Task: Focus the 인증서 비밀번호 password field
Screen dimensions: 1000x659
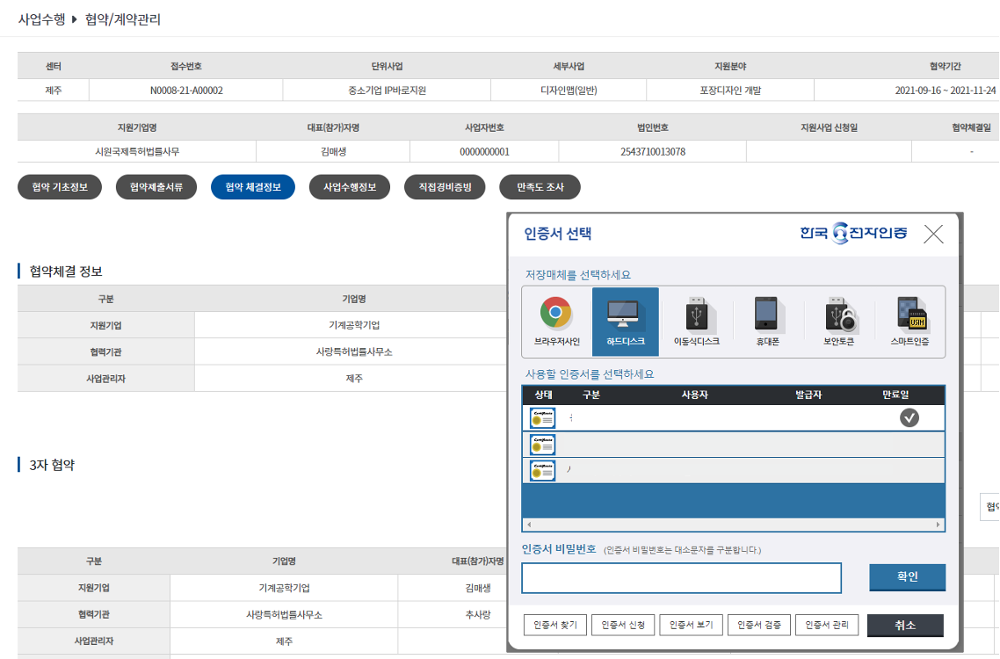Action: (681, 577)
